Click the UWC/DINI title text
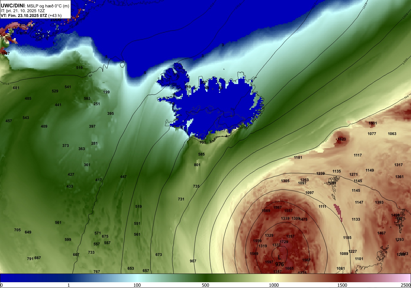 (13, 5)
